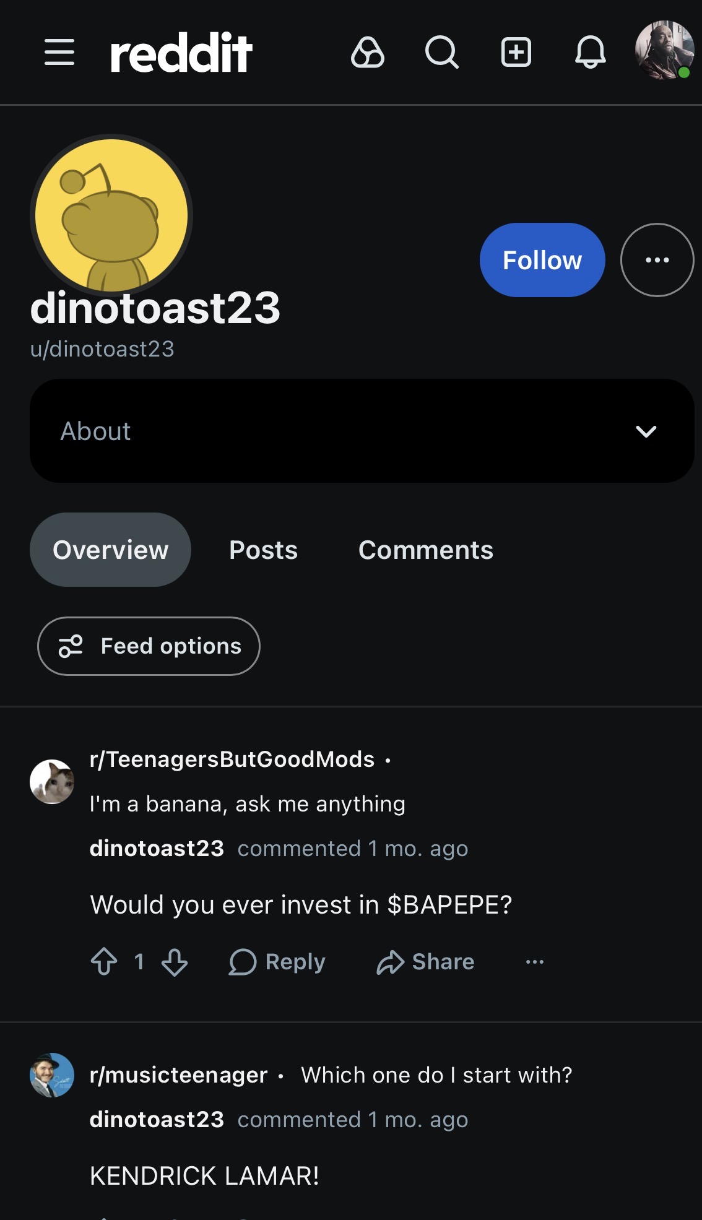The image size is (702, 1220).
Task: Reply to the $BAPEPE comment
Action: tap(277, 962)
